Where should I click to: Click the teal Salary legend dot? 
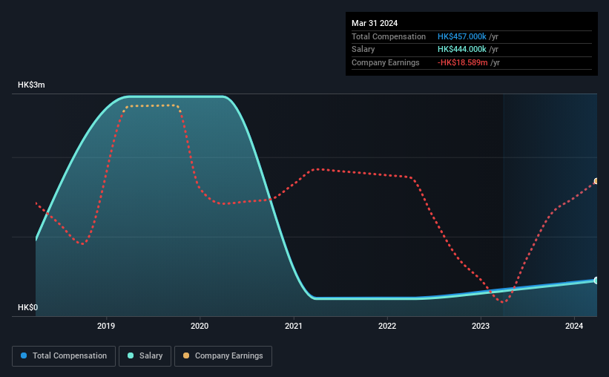tap(131, 355)
